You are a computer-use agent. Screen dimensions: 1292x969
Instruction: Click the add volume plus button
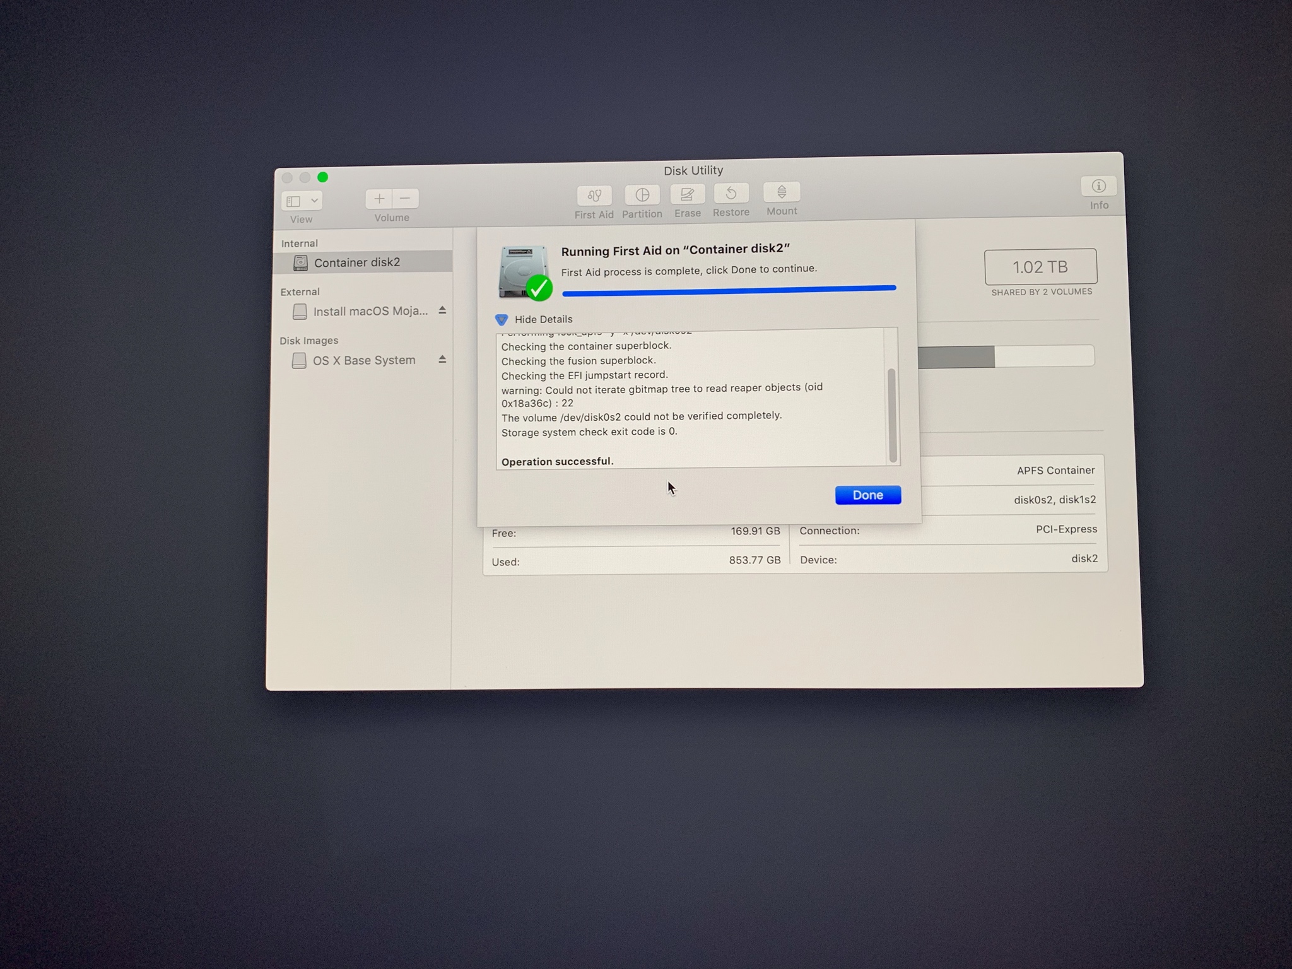[x=379, y=199]
